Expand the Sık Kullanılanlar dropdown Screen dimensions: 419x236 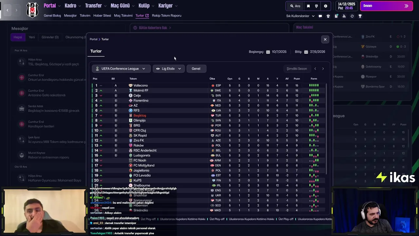301,16
